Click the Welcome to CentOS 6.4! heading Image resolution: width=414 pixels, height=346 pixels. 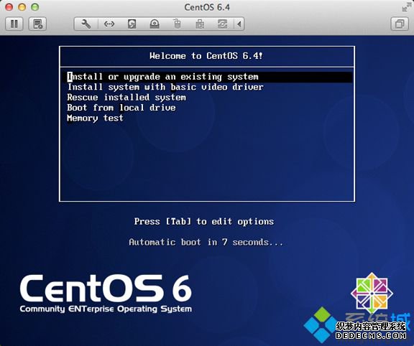point(206,56)
